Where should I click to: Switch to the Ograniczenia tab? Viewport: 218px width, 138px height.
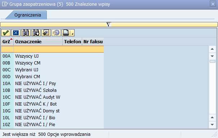click(28, 15)
